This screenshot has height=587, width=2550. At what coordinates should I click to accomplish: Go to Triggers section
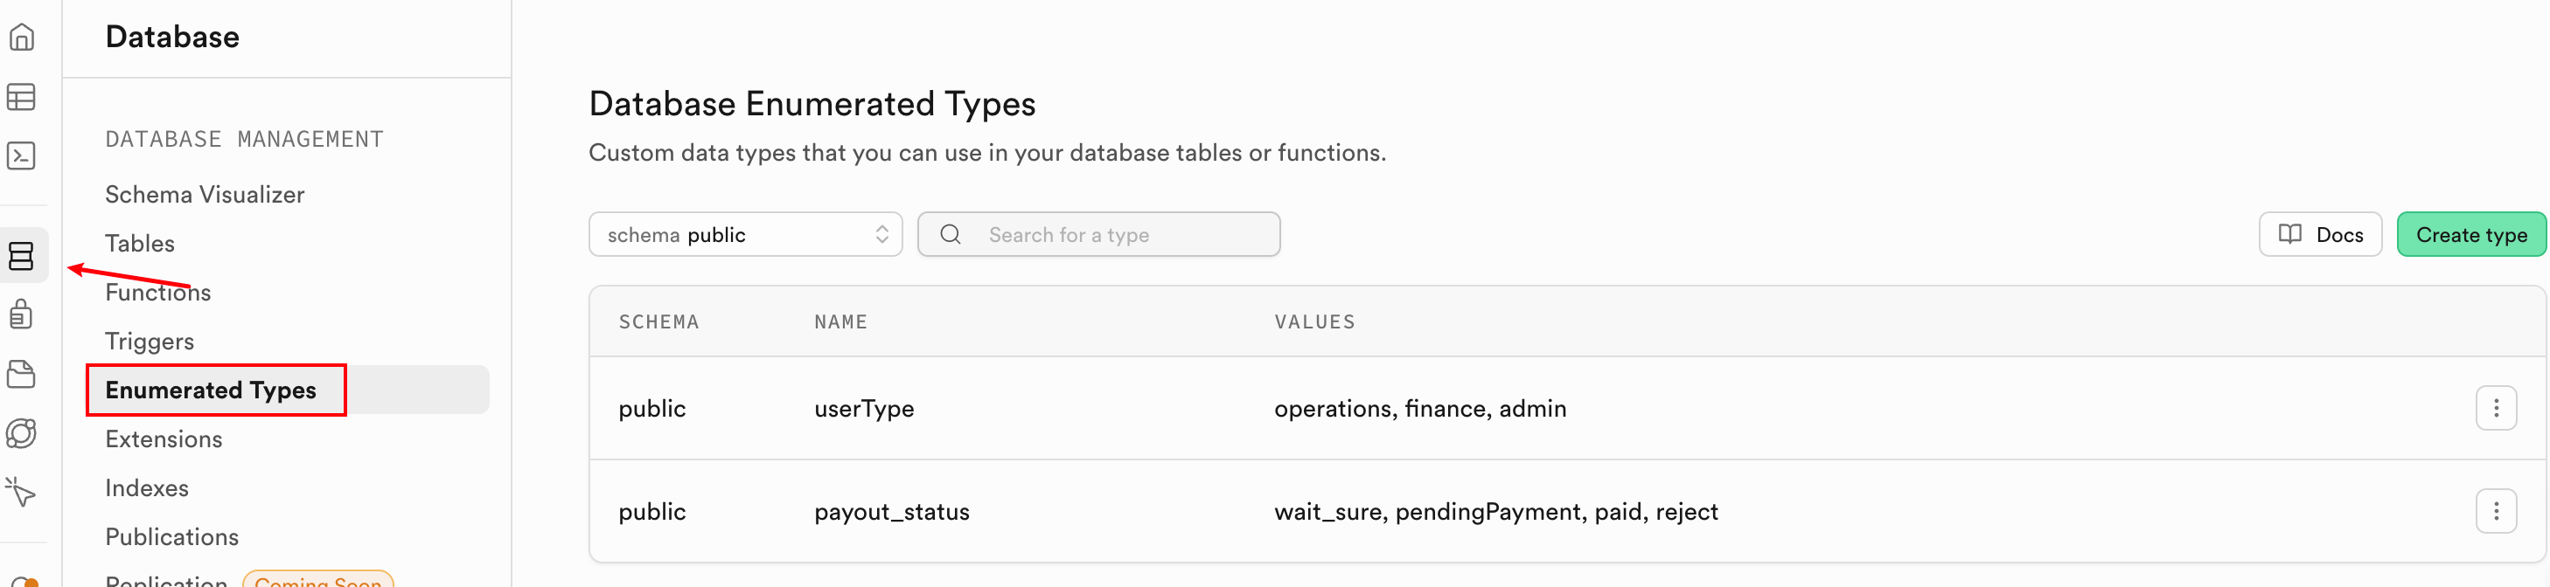150,341
